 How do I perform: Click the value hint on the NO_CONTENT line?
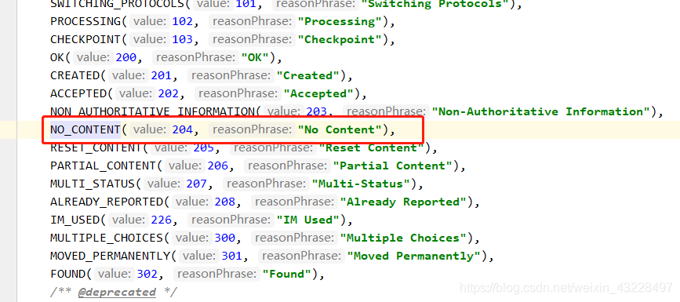(150, 130)
